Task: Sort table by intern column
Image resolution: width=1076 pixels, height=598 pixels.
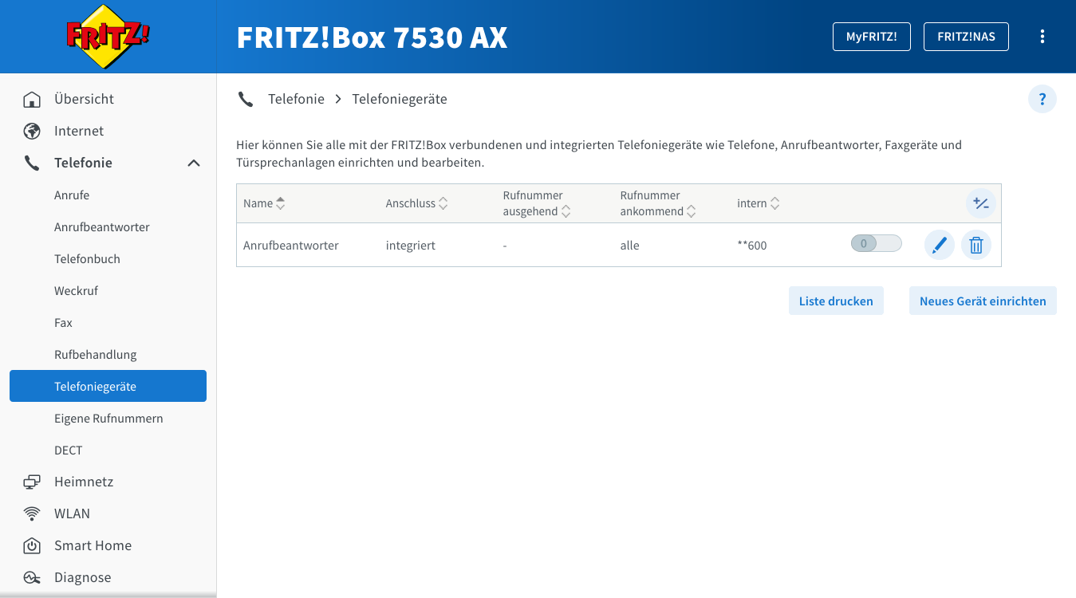Action: [x=758, y=203]
